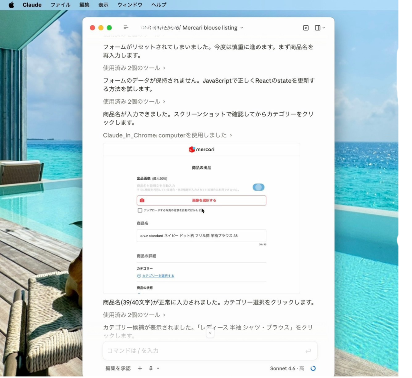Screen dimensions: 412x378
Task: Click the 39 / 40 character counter
Action: (x=262, y=244)
